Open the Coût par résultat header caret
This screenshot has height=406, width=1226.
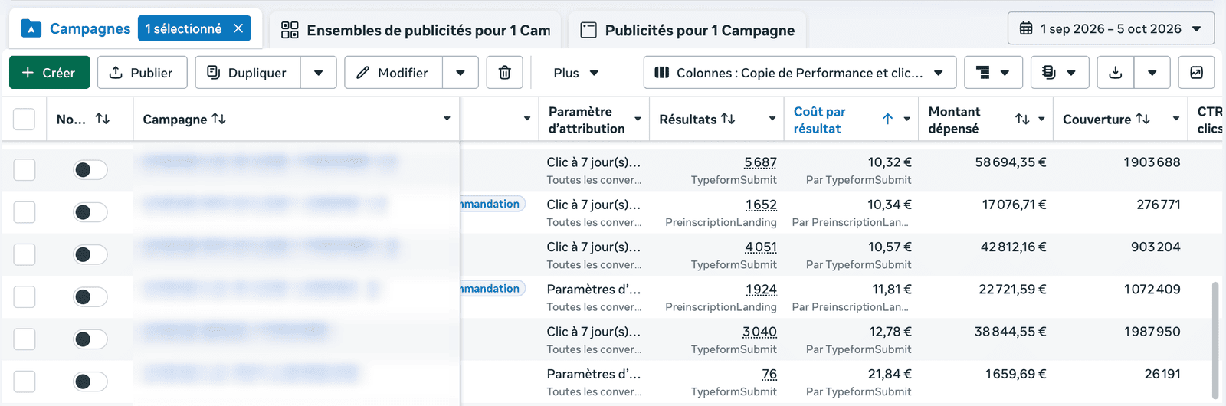907,119
